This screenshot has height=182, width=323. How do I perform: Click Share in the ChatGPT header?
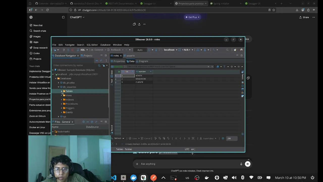coord(304,17)
